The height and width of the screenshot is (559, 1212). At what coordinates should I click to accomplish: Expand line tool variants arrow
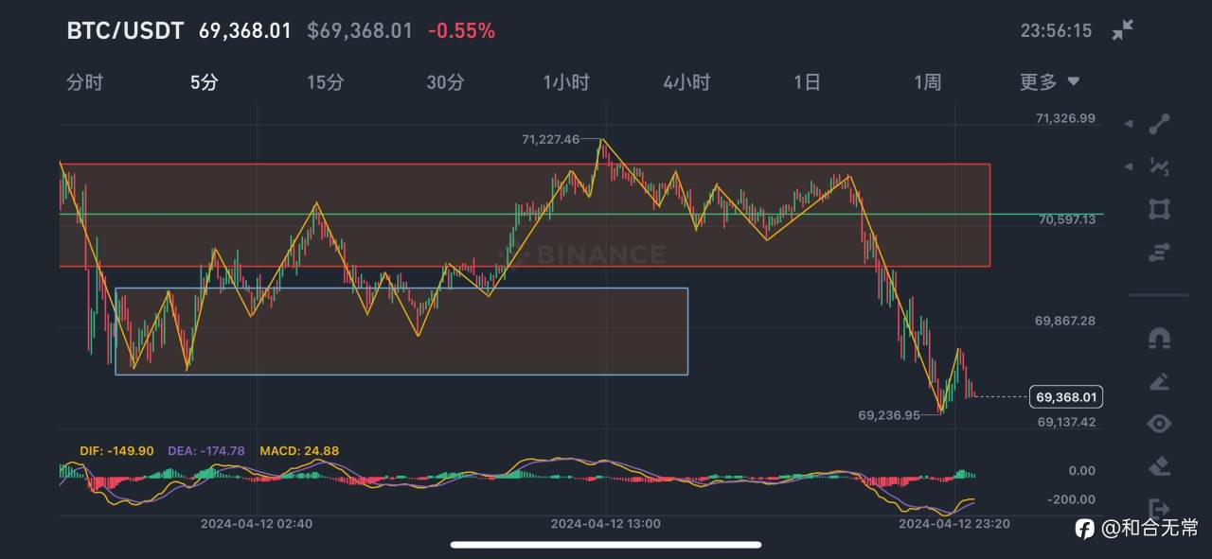(1128, 124)
